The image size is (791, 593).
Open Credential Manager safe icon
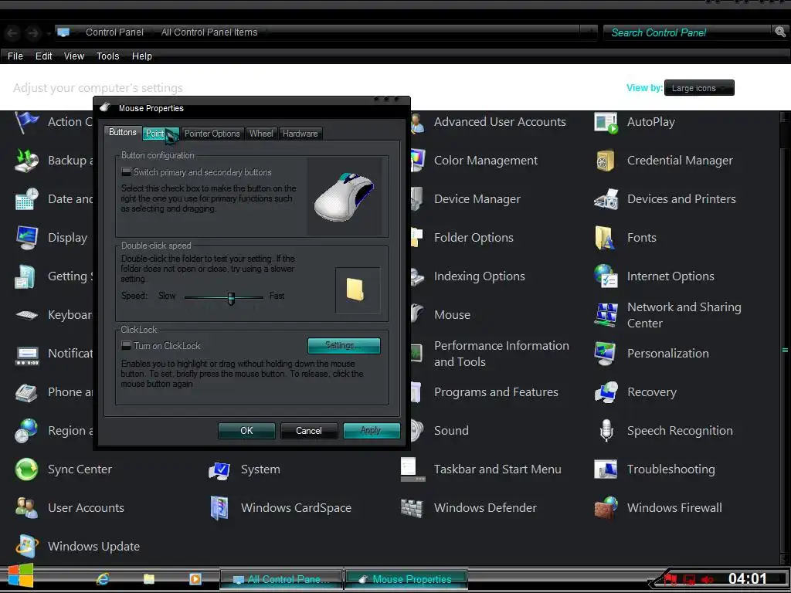(x=606, y=161)
